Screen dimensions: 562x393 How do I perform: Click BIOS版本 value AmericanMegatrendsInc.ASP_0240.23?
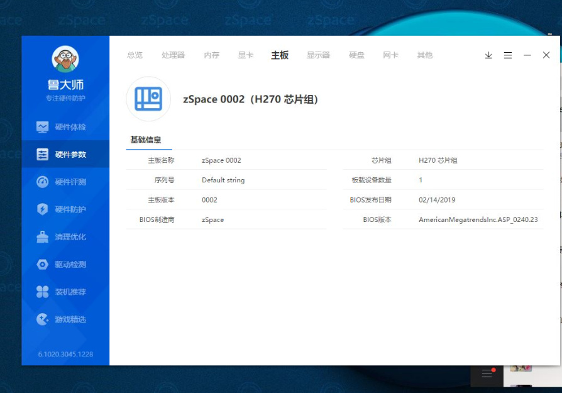478,219
